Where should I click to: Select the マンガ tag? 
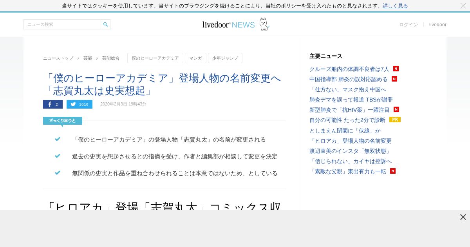coord(195,58)
